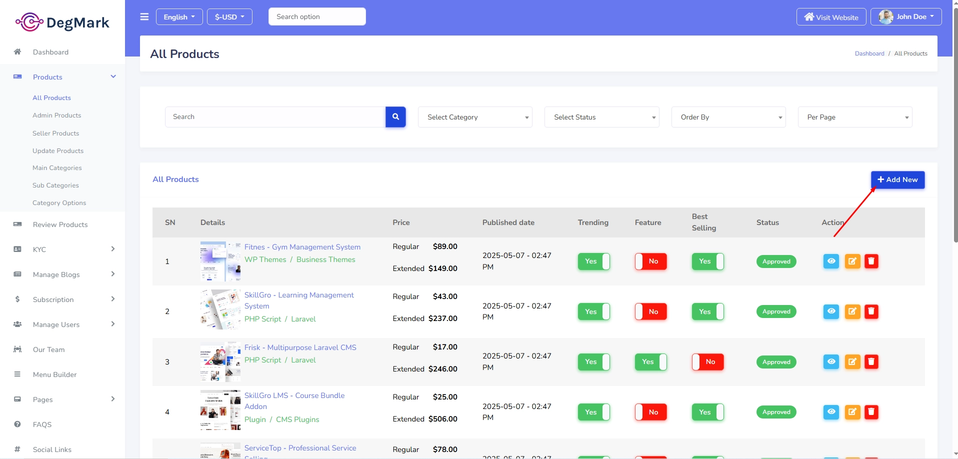Open the Select Category dropdown

tap(475, 117)
